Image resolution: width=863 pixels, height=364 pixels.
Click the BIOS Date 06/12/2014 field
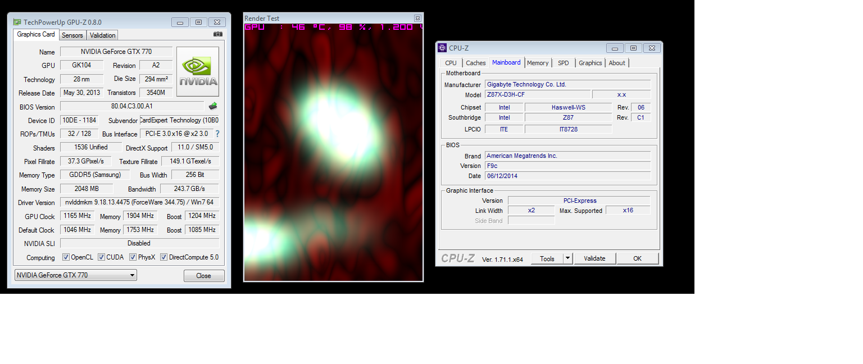(x=567, y=176)
